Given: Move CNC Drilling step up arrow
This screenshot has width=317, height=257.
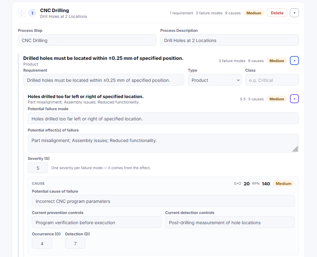Looking at the screenshot, I should click(x=22, y=10).
